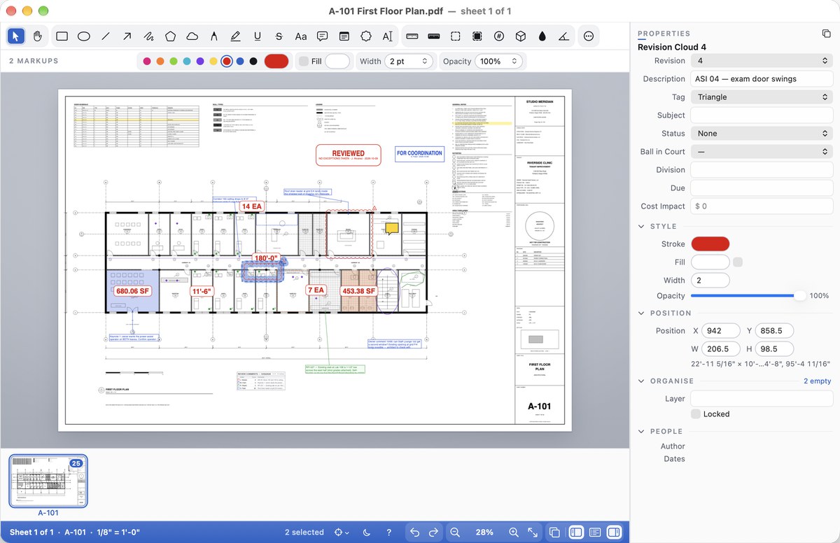Select the text cursor tool

(x=387, y=36)
